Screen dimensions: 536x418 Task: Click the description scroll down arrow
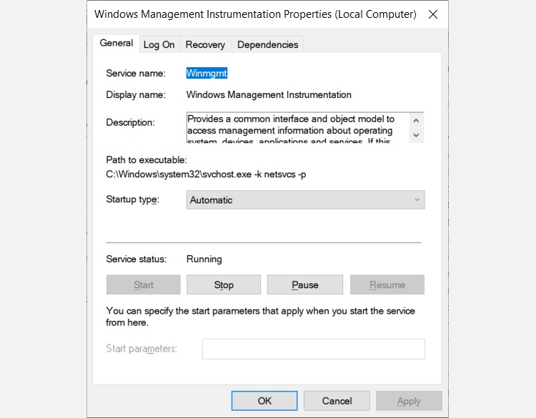[x=416, y=135]
